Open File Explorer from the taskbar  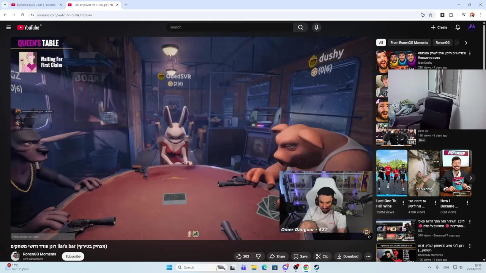coord(254,267)
